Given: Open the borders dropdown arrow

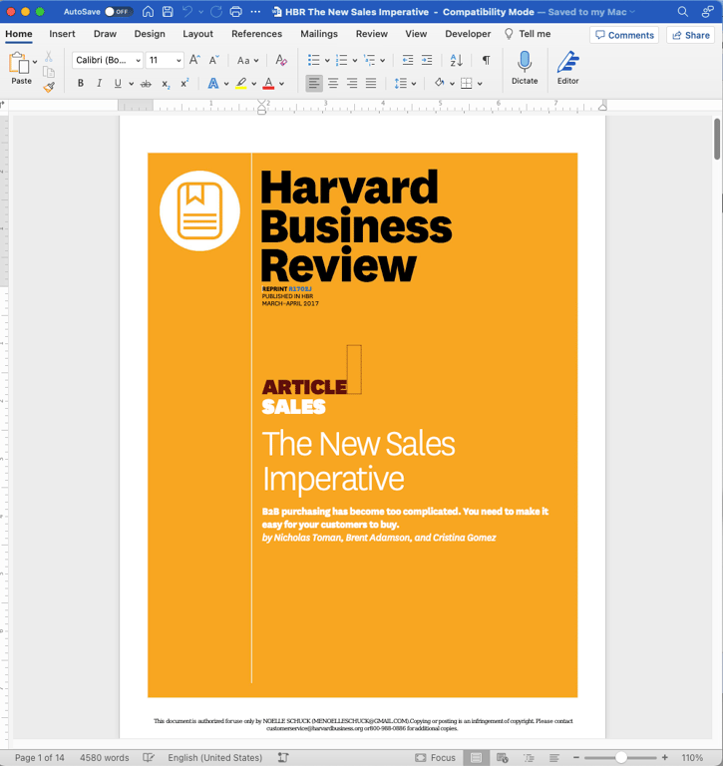Looking at the screenshot, I should [480, 84].
